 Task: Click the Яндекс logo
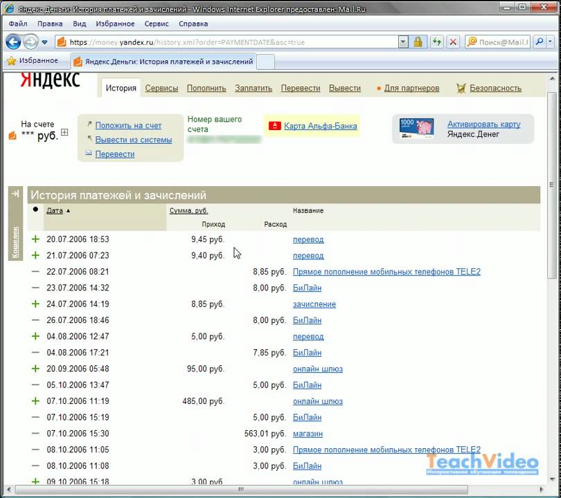(50, 80)
